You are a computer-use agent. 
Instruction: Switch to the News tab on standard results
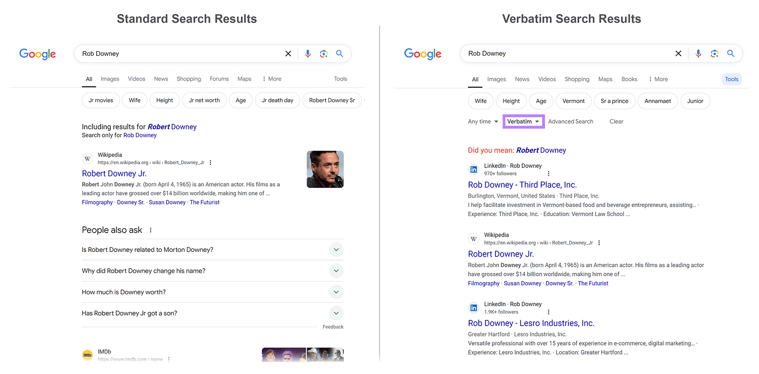[x=161, y=79]
